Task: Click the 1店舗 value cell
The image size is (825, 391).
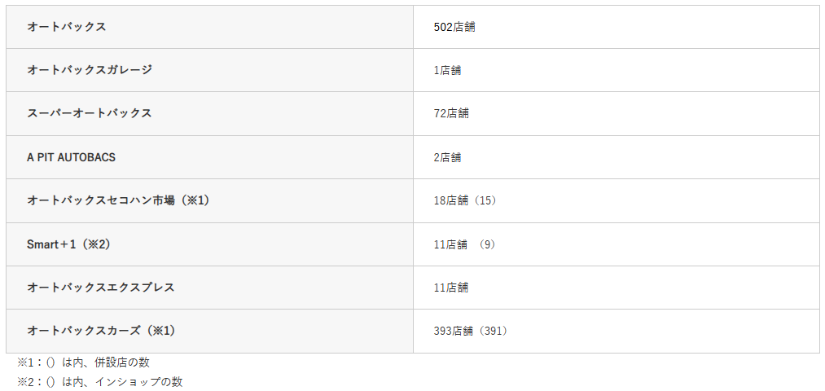Action: [x=447, y=70]
